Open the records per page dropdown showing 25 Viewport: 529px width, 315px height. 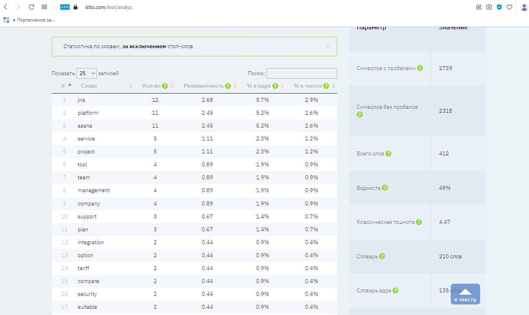click(86, 73)
